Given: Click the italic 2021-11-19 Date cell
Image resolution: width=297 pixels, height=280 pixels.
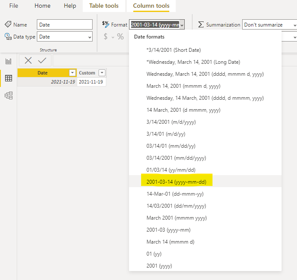Looking at the screenshot, I should (47, 82).
